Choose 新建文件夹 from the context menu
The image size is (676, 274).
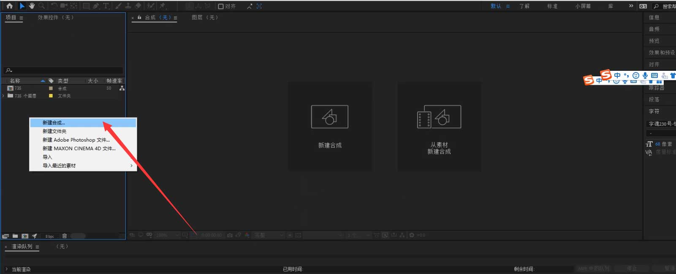(54, 132)
